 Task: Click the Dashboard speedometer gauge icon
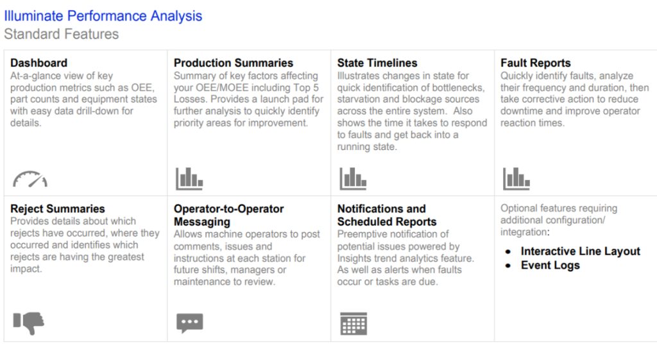pos(30,179)
